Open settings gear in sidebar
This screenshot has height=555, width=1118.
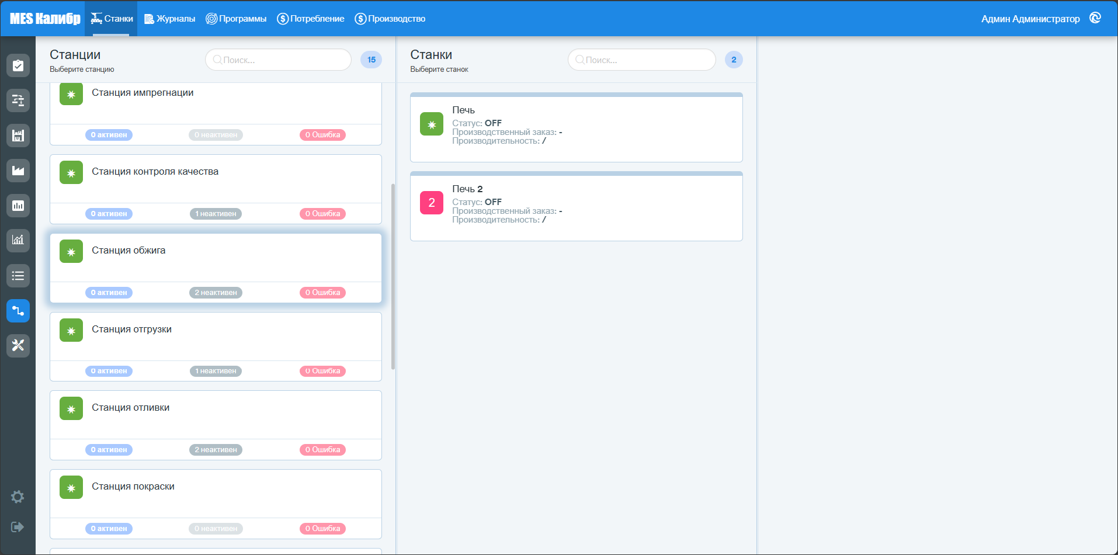18,497
